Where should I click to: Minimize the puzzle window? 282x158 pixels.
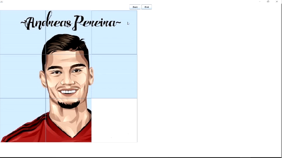point(259,2)
